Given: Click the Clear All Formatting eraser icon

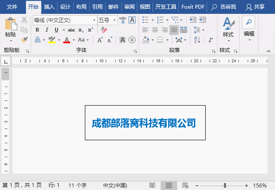Looking at the screenshot, I should tap(104, 30).
